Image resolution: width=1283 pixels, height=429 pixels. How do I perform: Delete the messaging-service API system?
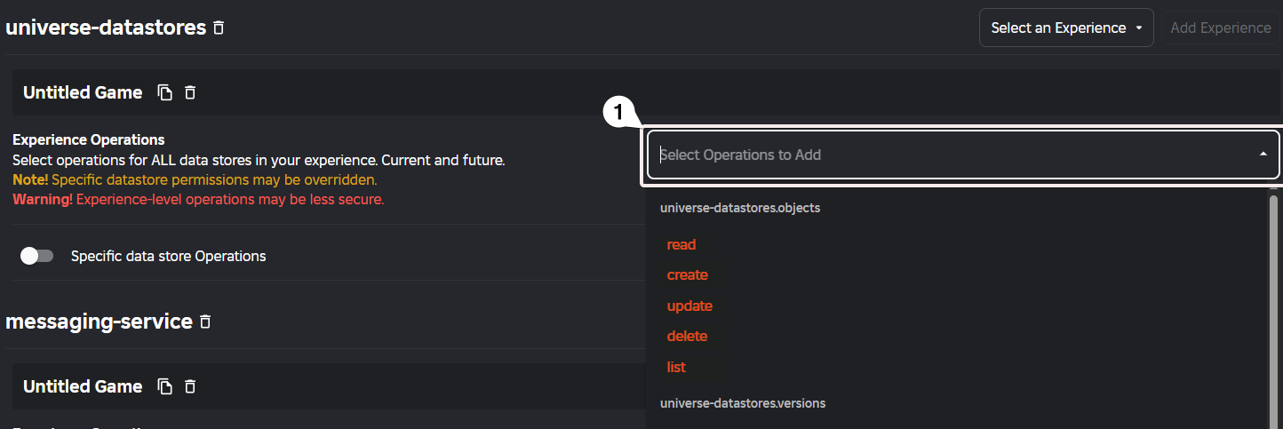[205, 322]
